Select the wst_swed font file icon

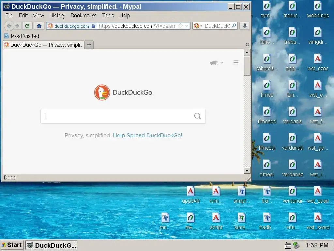(x=318, y=222)
